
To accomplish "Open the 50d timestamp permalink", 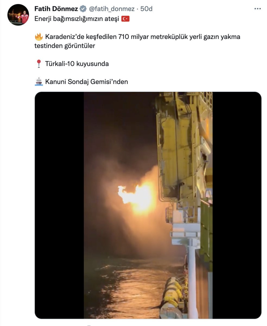I will [147, 9].
